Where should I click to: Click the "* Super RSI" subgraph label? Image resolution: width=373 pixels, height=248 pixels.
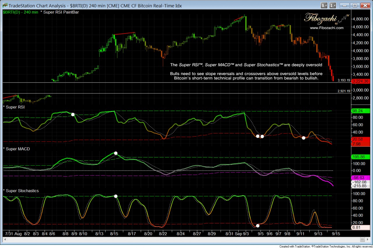[x=14, y=107]
